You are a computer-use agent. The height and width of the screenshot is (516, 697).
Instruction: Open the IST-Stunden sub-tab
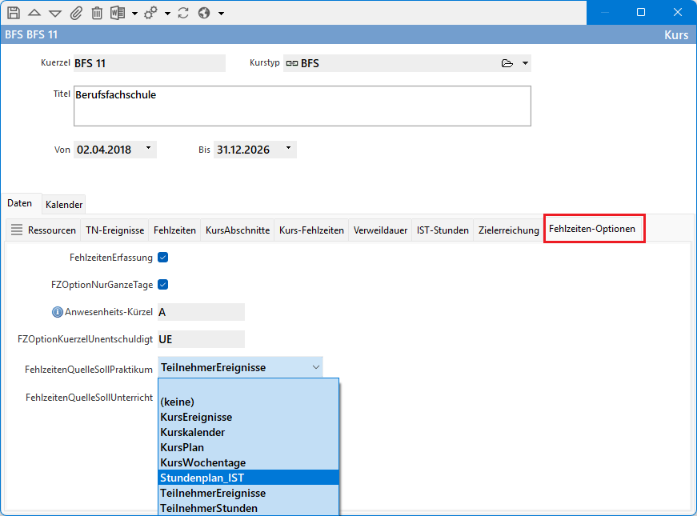tap(443, 230)
